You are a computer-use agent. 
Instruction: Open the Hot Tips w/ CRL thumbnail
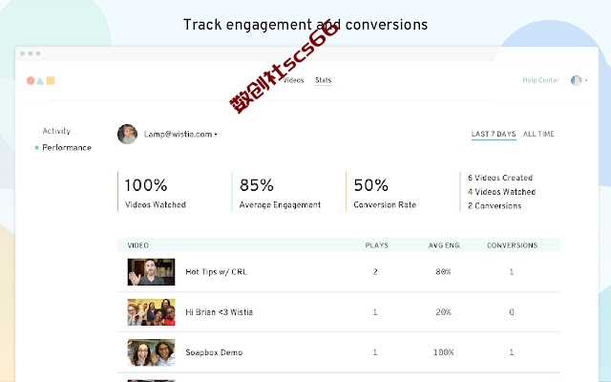[151, 272]
